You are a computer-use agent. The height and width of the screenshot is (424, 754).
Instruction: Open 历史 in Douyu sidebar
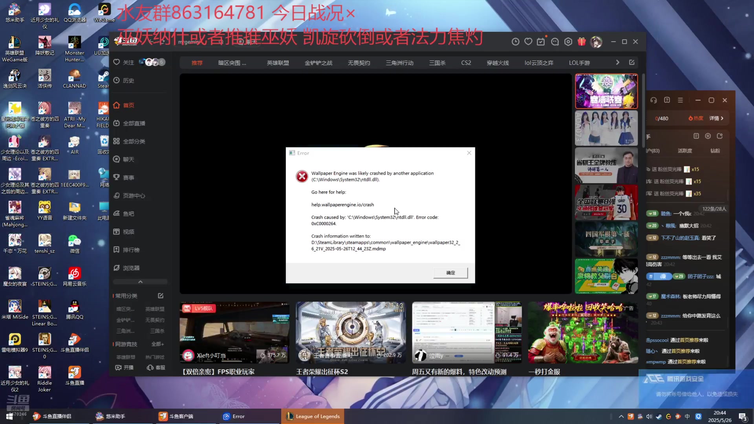pos(124,80)
